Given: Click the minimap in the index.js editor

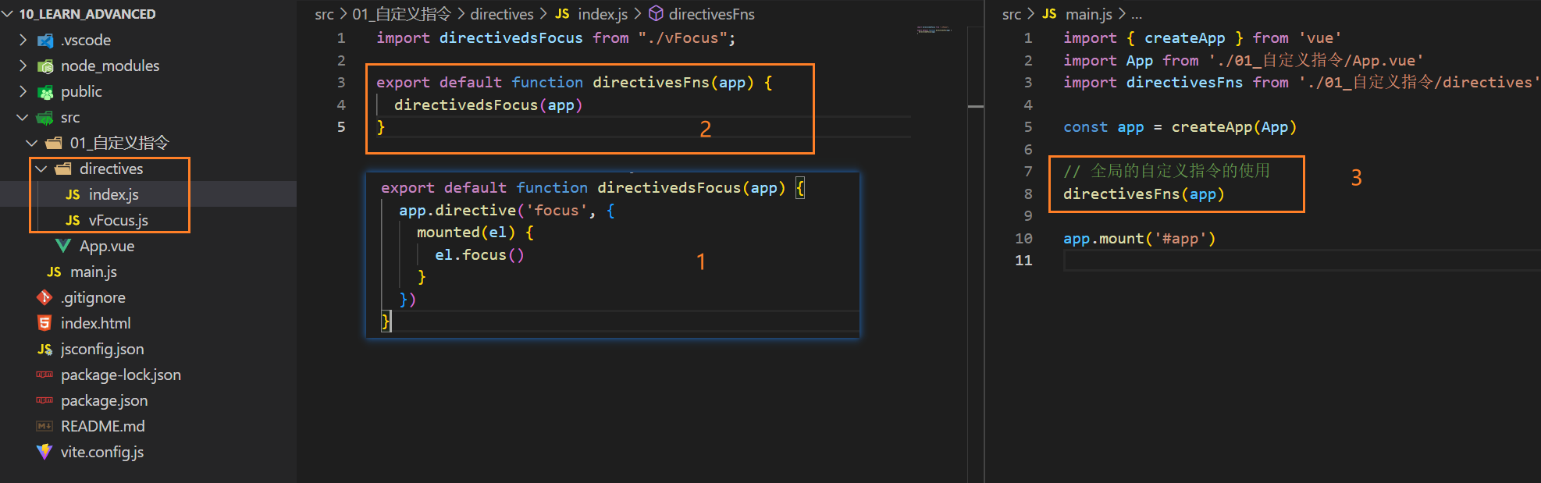Looking at the screenshot, I should coord(934,30).
